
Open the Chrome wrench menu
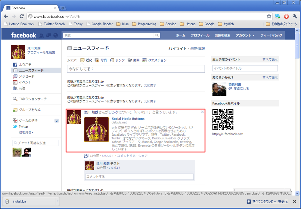(295, 17)
